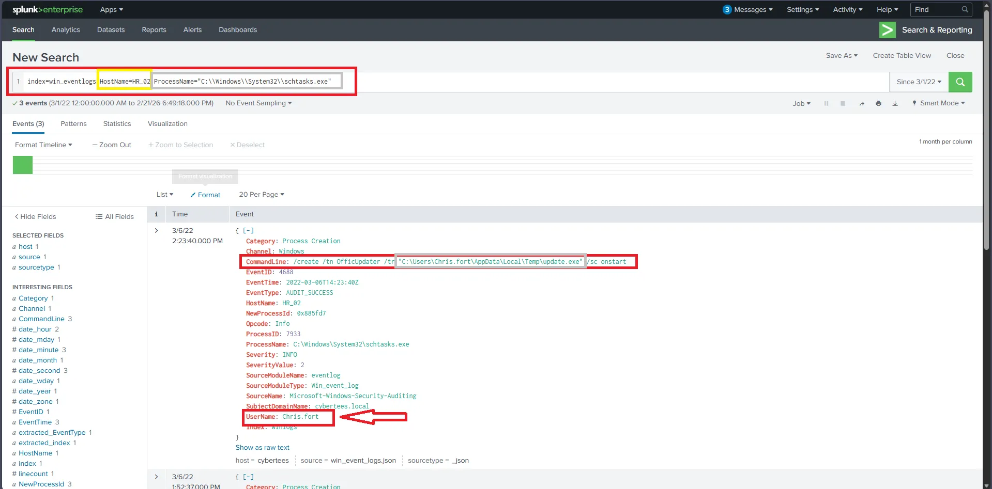Expand the 1:52:37 PM event row
The height and width of the screenshot is (489, 992).
coord(156,477)
